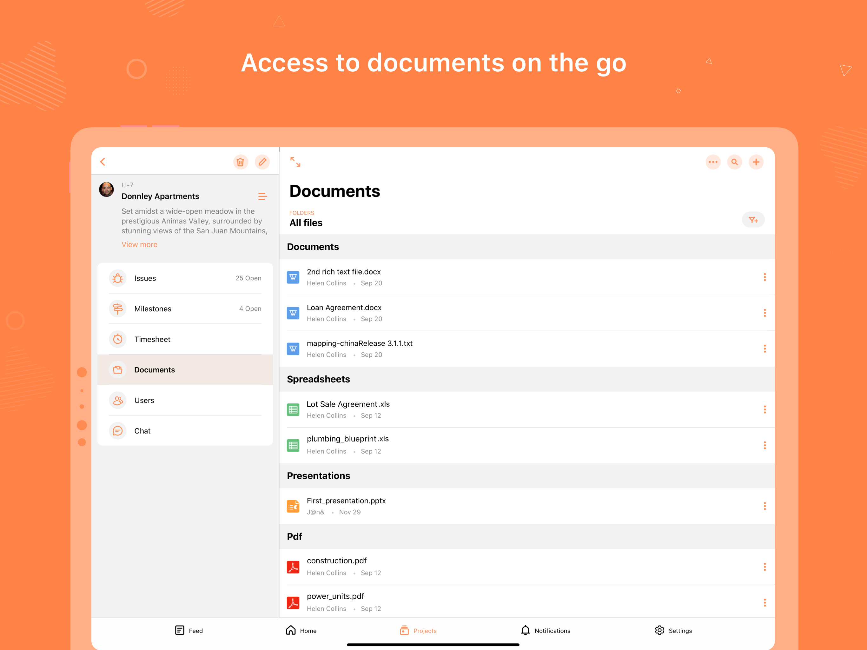Open options menu for Lot Sale Agreement.xls

(x=765, y=410)
